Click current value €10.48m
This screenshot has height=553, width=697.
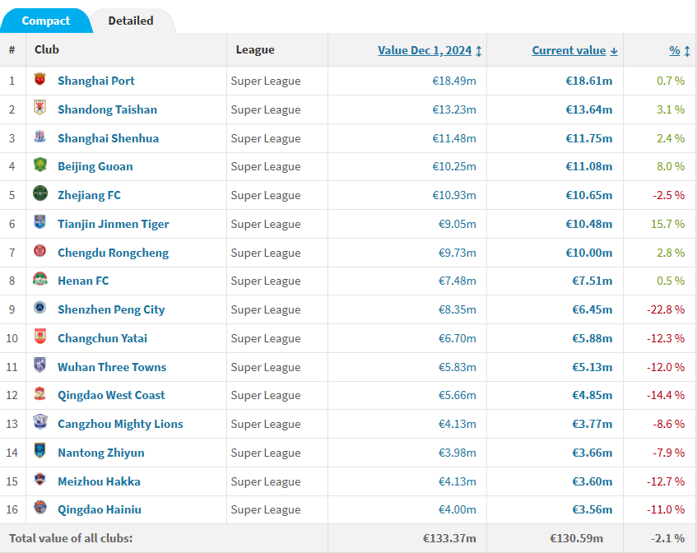tap(588, 224)
